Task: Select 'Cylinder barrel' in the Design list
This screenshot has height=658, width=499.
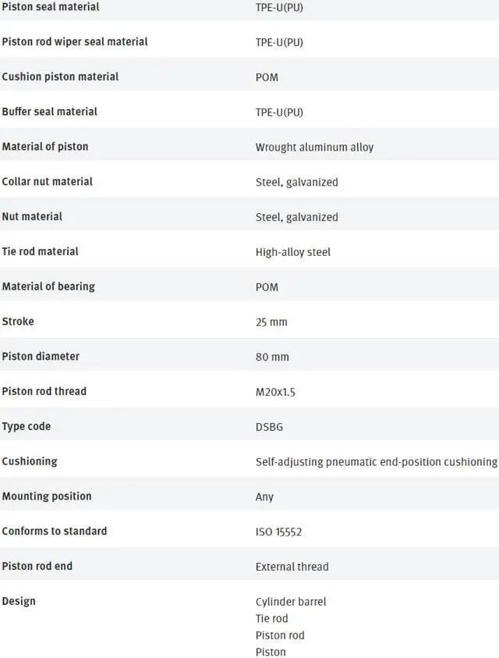Action: 291,602
